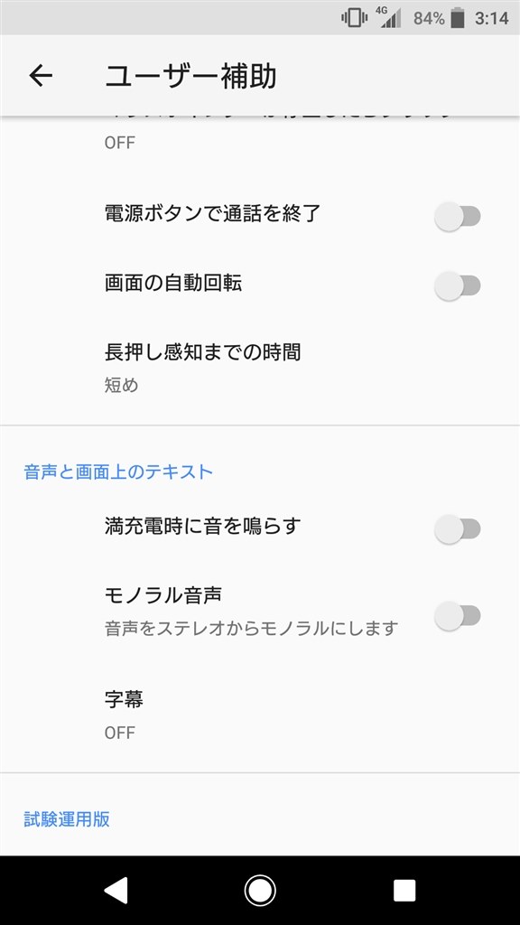This screenshot has height=925, width=520.
Task: Tap the recent apps square button
Action: (404, 890)
